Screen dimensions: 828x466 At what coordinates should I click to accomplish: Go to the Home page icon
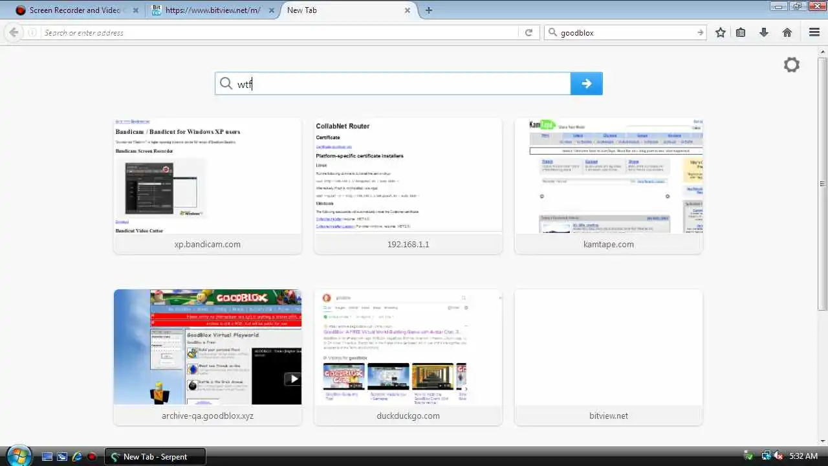tap(787, 32)
